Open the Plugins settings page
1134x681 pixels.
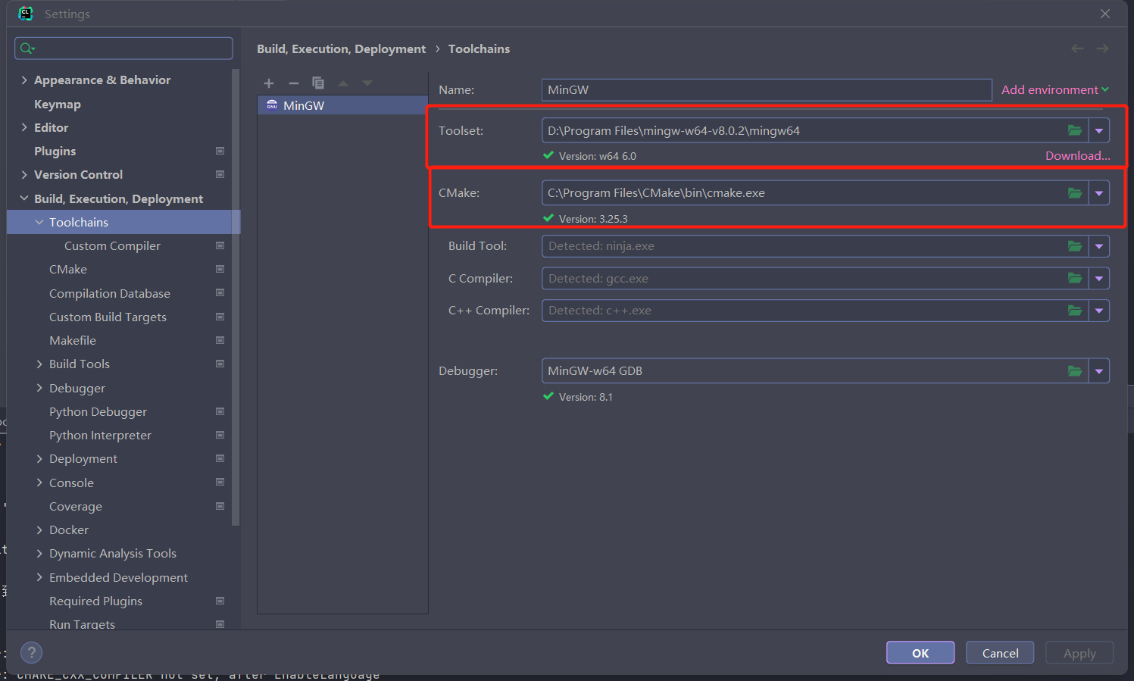55,151
